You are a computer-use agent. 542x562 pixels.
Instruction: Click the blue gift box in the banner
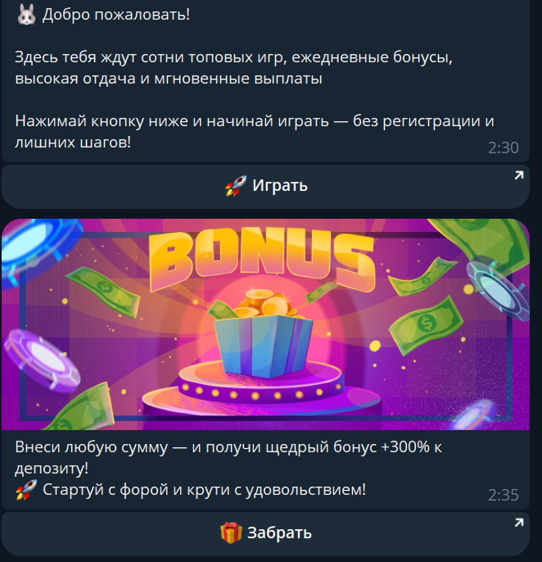[x=263, y=345]
